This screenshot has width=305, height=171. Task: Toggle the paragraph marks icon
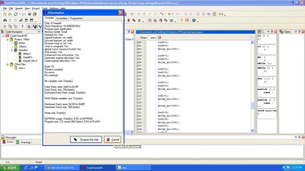(22, 26)
